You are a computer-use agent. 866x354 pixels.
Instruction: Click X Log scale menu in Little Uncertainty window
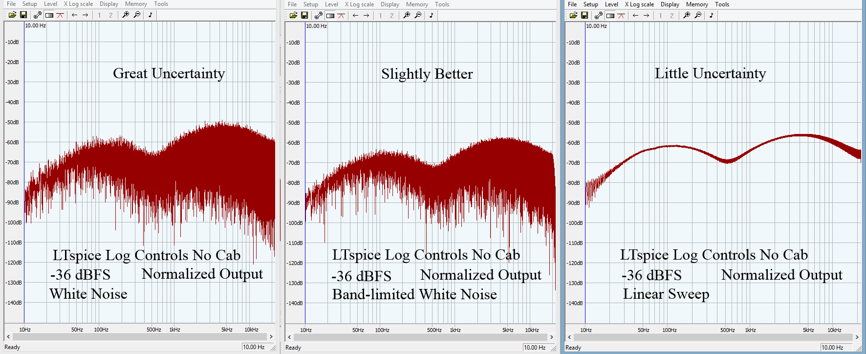tap(639, 4)
